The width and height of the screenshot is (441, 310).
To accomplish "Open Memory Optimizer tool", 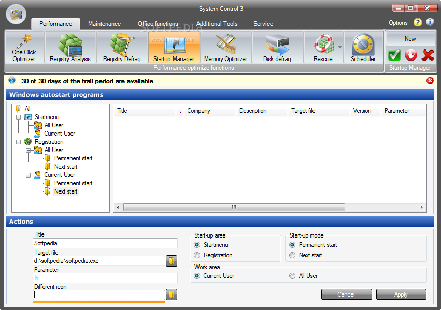I will point(225,47).
